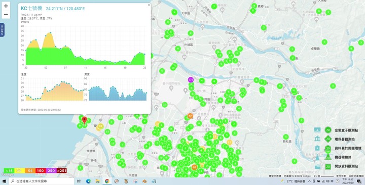This screenshot has width=365, height=185.
Task: Click the 開放資料觀測站 legend icon
Action: 317,166
